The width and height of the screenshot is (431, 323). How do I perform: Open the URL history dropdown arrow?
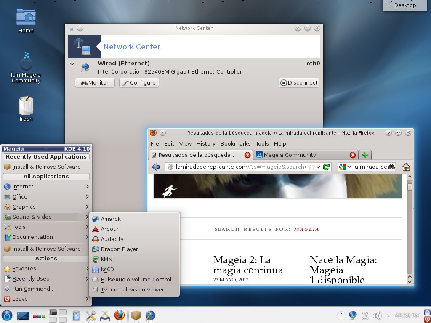[318, 167]
